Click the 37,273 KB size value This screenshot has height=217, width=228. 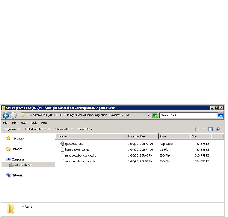click(x=203, y=144)
